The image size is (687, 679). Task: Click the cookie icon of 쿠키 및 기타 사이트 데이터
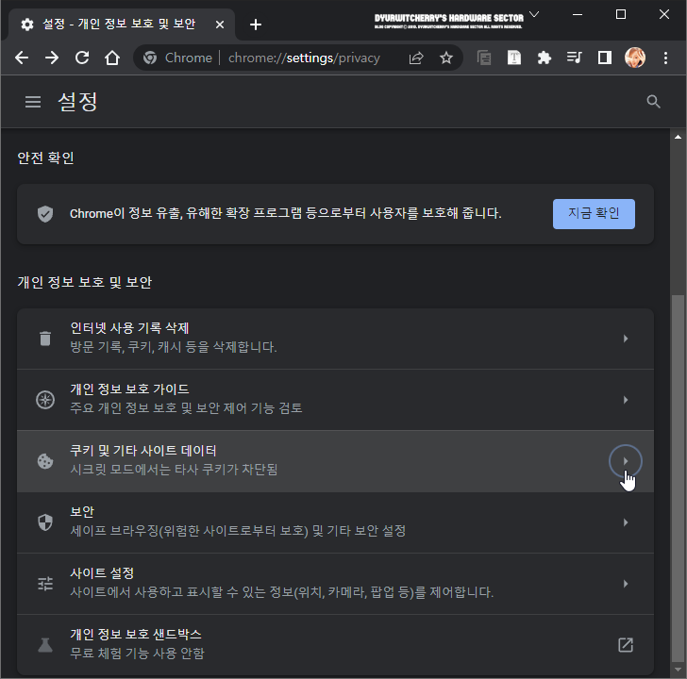coord(45,461)
